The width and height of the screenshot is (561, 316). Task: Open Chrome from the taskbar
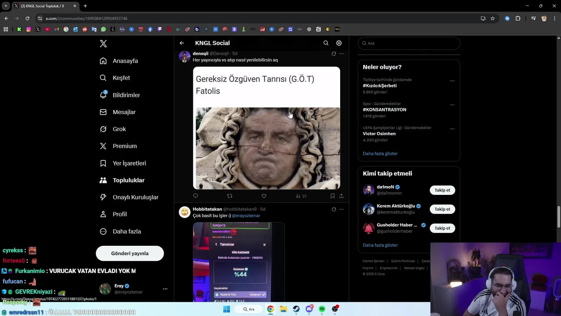tap(270, 309)
